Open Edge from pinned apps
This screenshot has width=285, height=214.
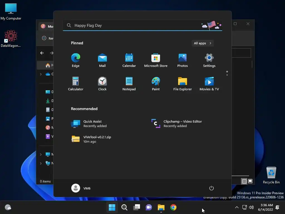(x=76, y=60)
